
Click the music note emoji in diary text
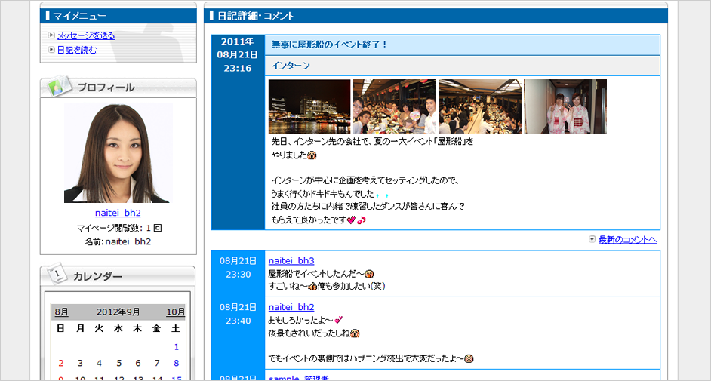pos(361,220)
